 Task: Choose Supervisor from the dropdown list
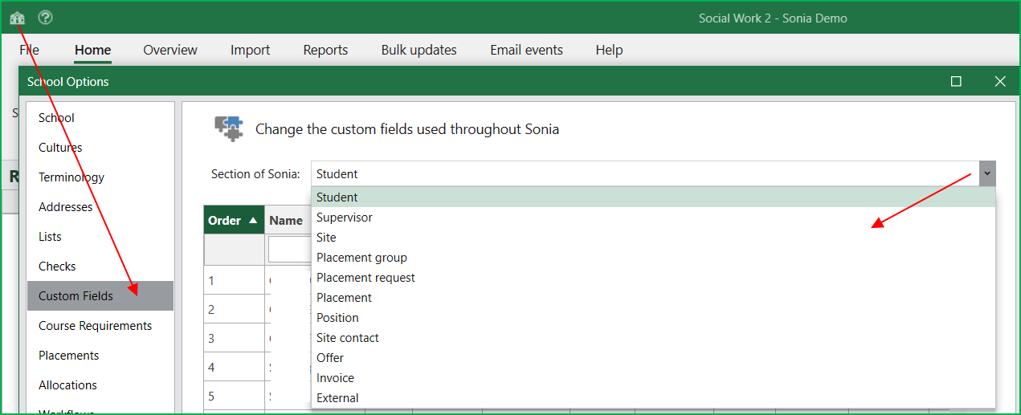[653, 218]
